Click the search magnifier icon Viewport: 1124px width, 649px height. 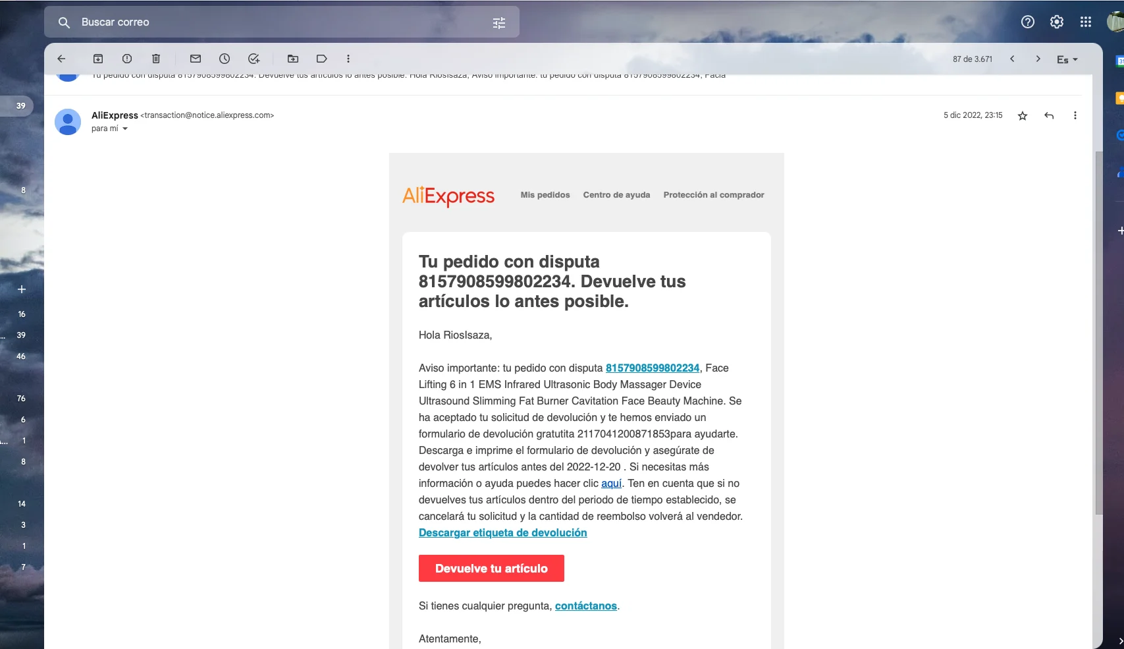click(x=64, y=22)
